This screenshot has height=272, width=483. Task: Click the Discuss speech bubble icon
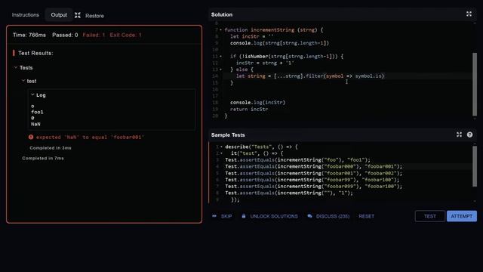[309, 216]
